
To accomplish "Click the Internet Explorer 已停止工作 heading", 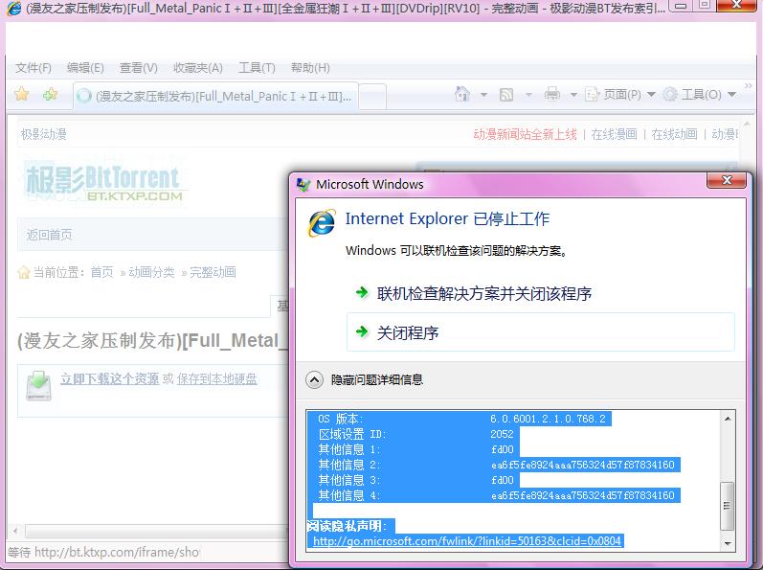I will click(447, 218).
